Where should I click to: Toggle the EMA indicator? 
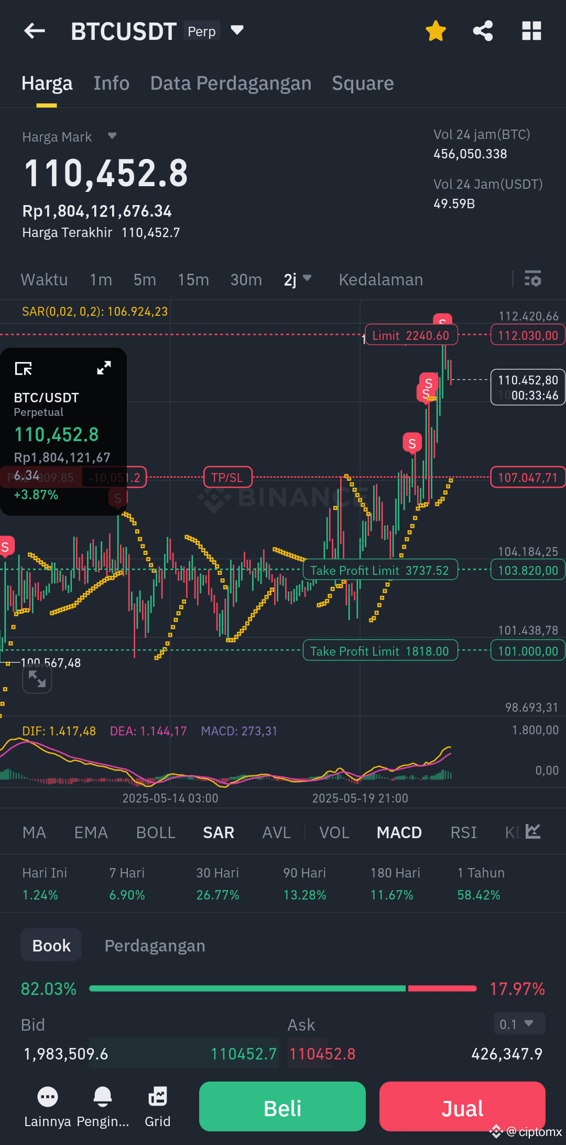tap(91, 832)
